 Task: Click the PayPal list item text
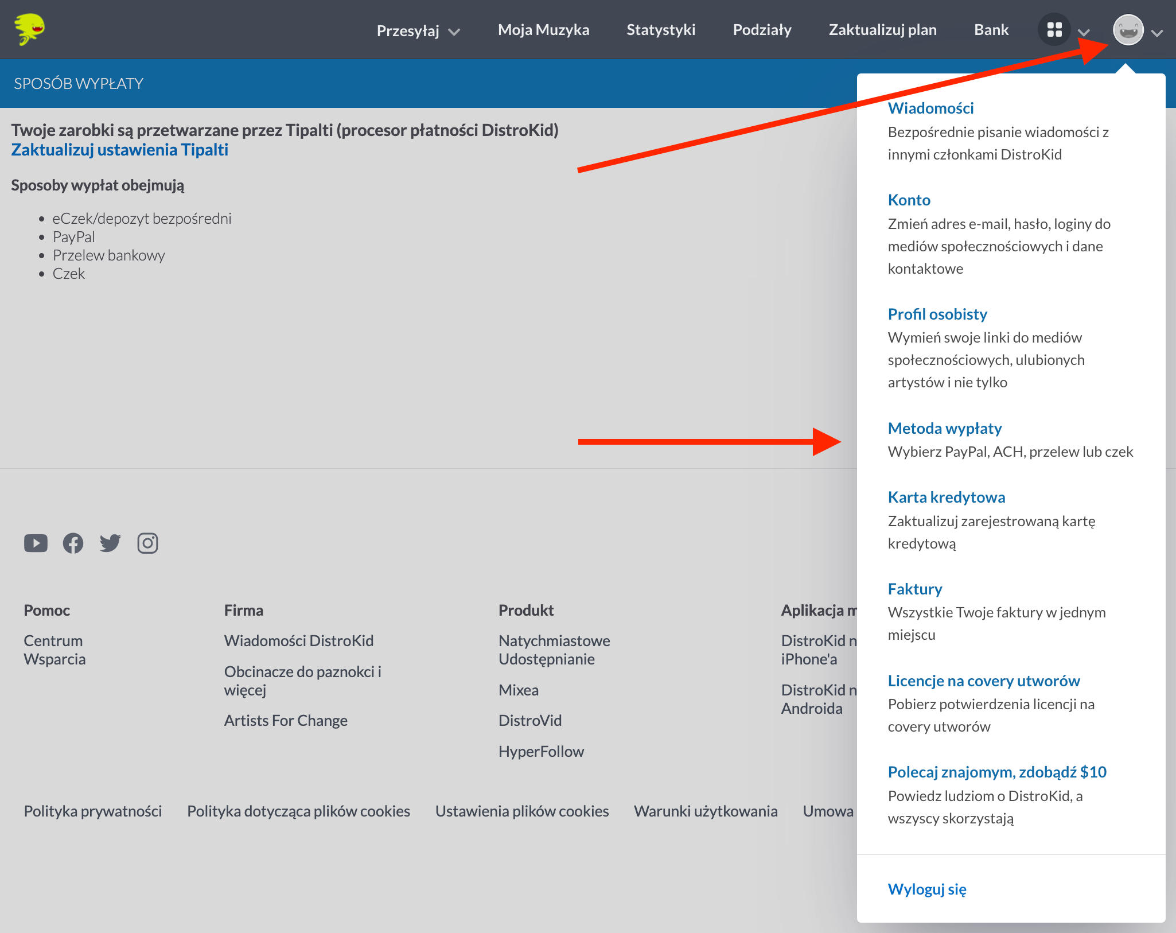pos(73,237)
